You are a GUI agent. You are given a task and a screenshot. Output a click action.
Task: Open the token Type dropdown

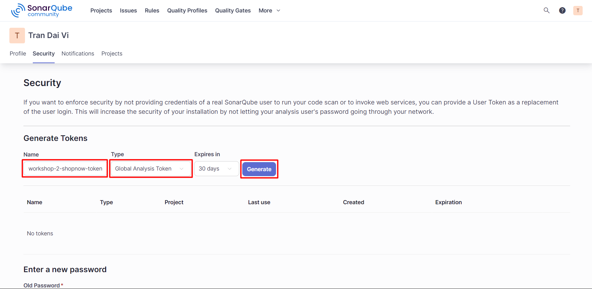(x=150, y=168)
